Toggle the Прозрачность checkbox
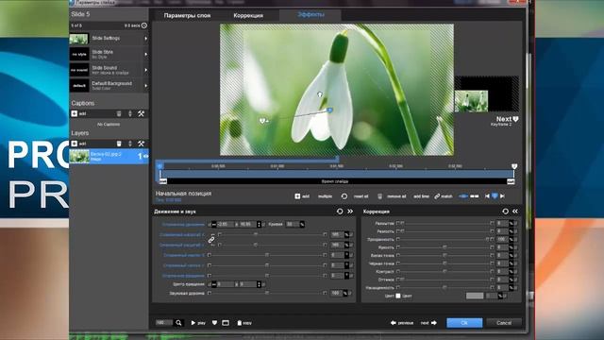 (398, 239)
